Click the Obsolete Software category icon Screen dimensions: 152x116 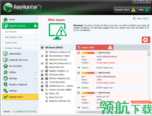pos(47,101)
